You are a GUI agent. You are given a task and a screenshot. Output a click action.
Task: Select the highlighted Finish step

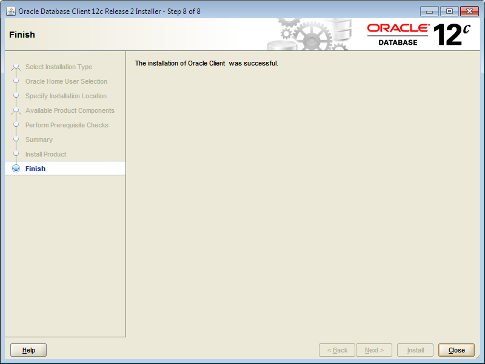click(35, 169)
